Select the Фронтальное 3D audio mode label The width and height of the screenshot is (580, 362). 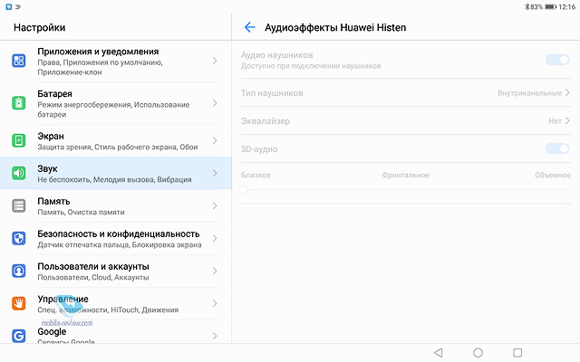[x=405, y=175]
